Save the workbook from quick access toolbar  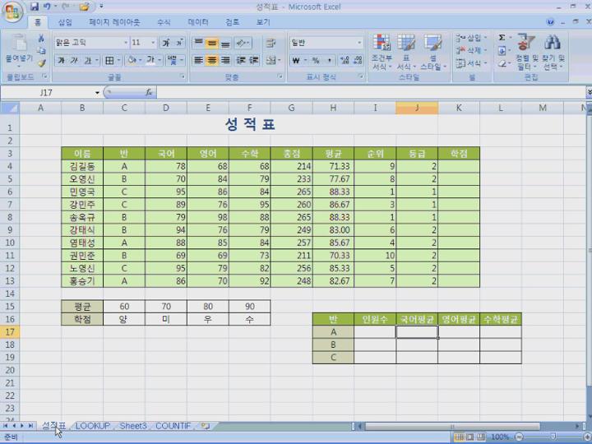[35, 7]
